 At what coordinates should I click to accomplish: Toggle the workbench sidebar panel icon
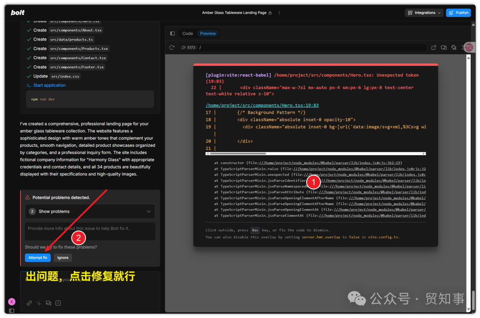coord(172,33)
